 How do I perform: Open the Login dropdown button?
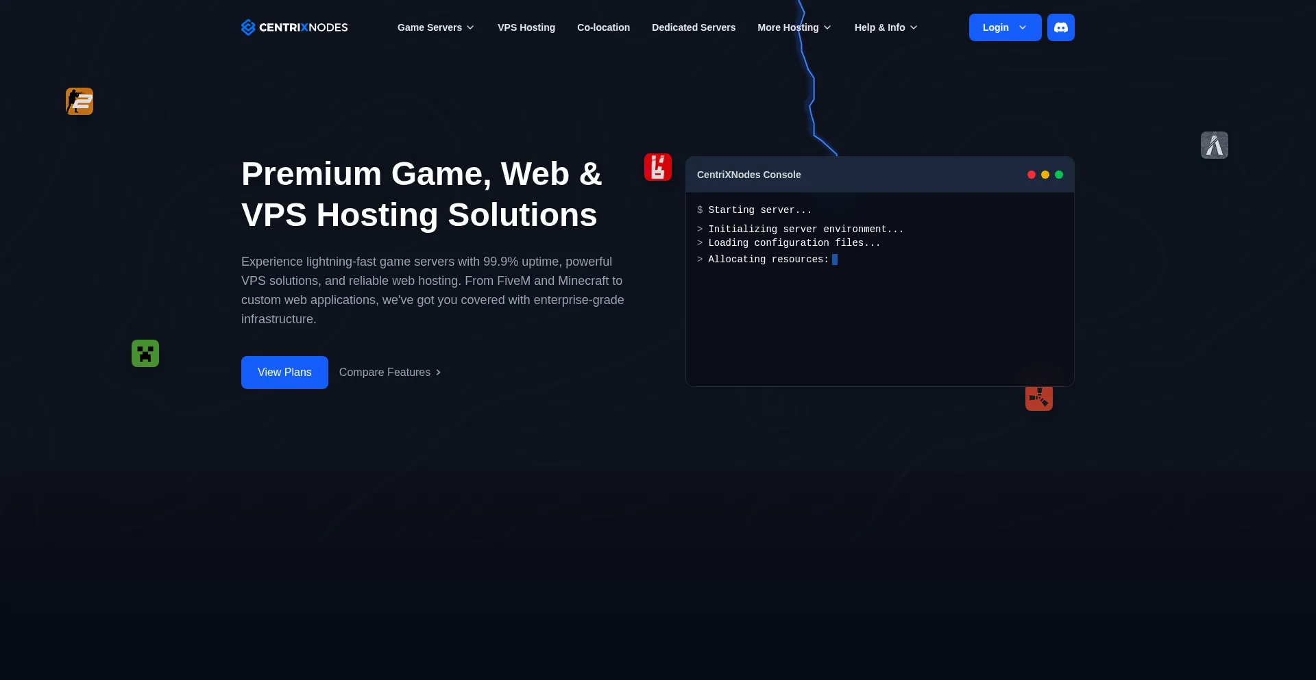pos(1005,27)
